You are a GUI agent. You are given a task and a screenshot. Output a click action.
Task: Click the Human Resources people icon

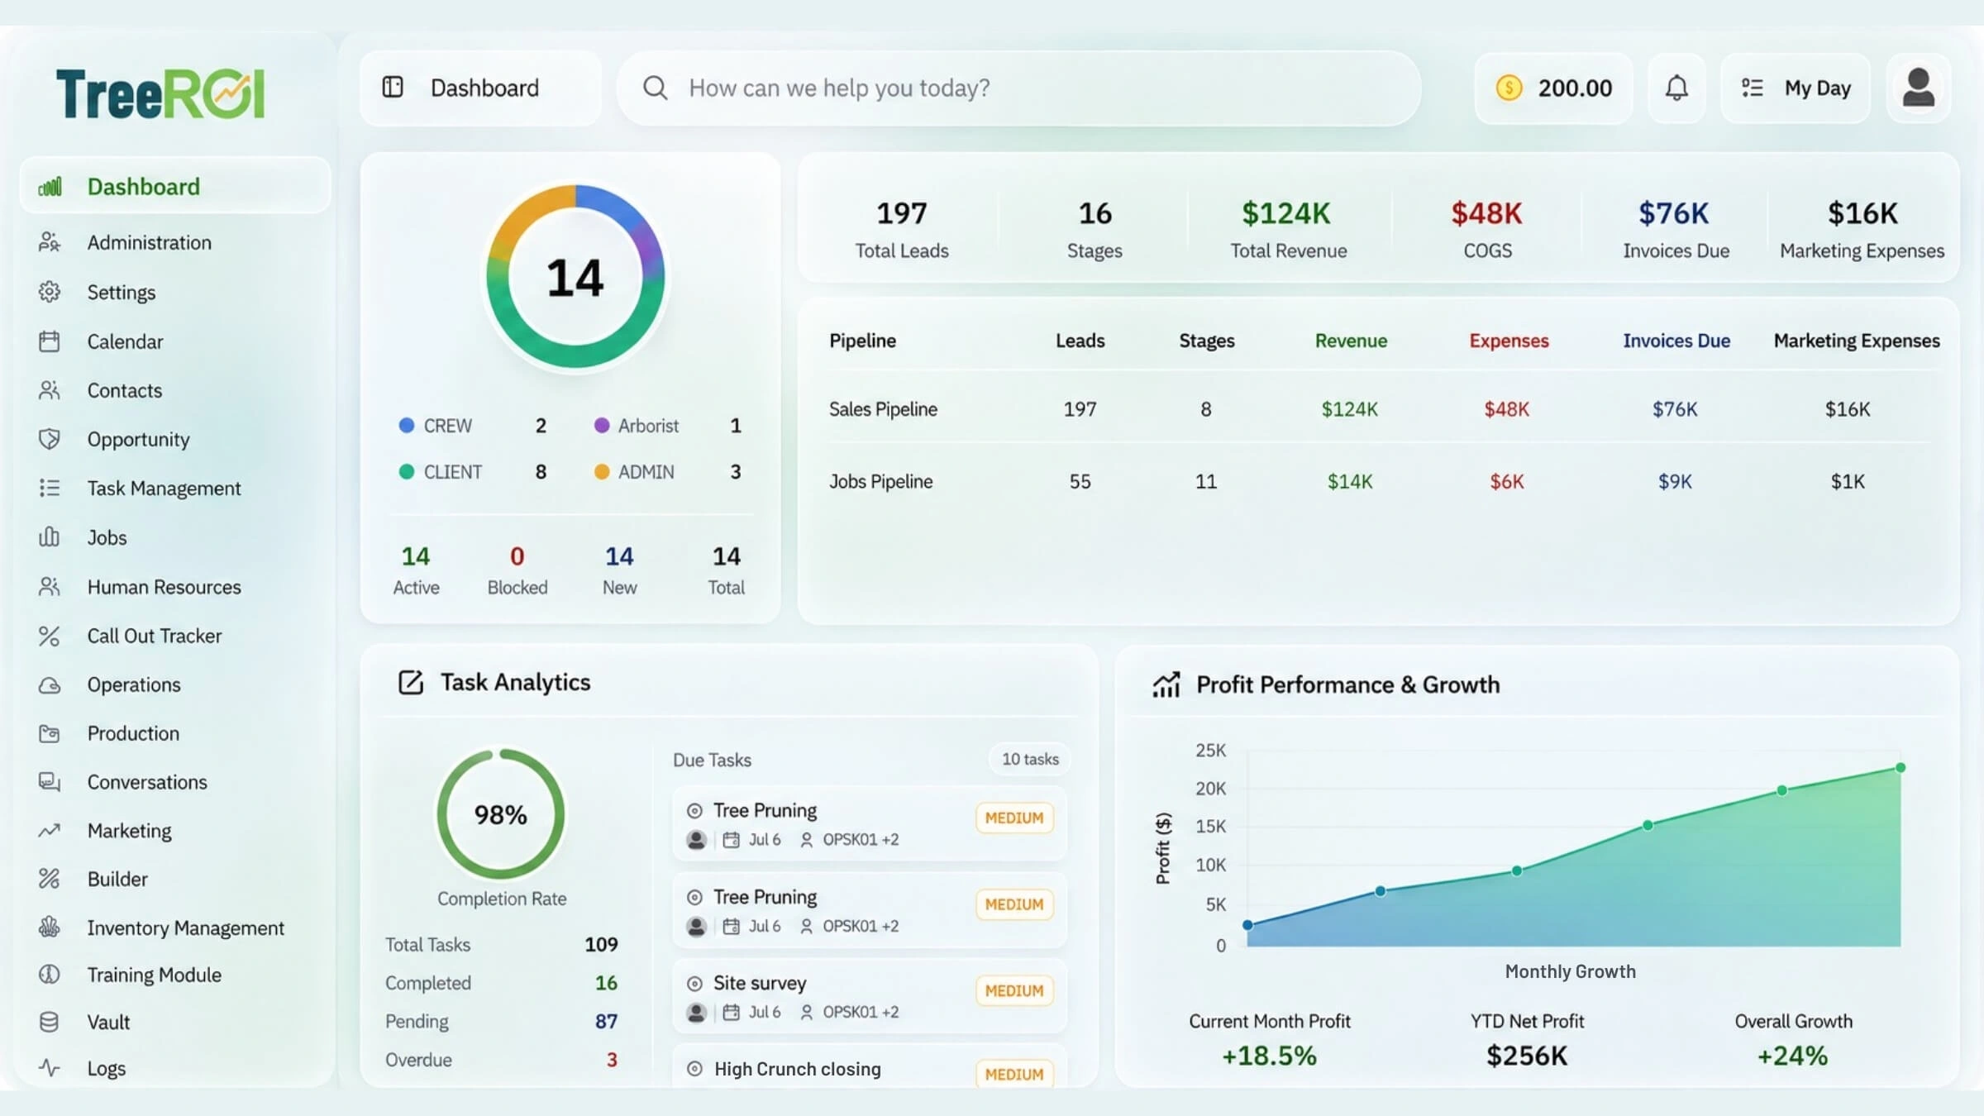(49, 586)
